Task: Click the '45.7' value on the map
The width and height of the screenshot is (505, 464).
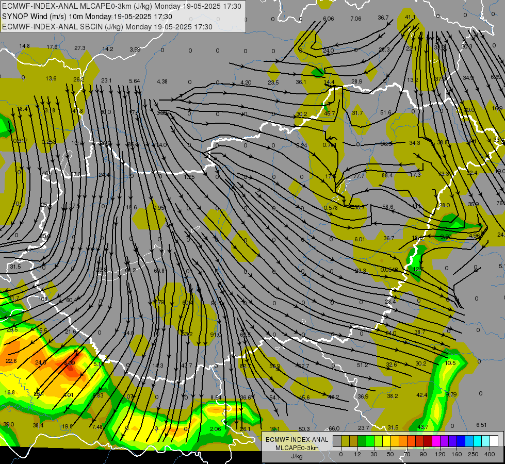Action: pyautogui.click(x=330, y=113)
